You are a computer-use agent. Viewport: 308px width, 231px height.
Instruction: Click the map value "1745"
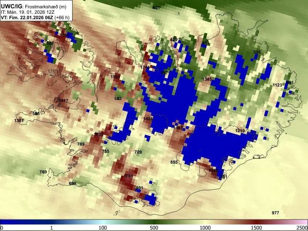pyautogui.click(x=145, y=67)
